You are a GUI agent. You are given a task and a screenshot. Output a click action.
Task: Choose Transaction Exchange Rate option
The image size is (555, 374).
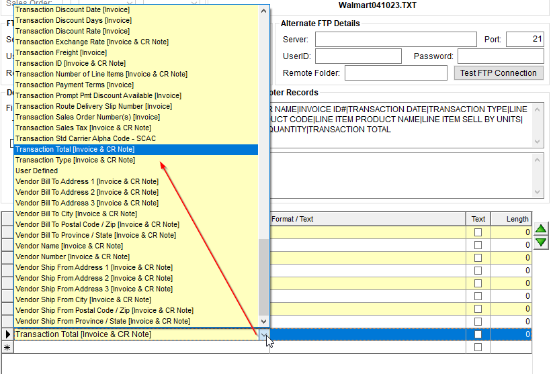pyautogui.click(x=136, y=42)
